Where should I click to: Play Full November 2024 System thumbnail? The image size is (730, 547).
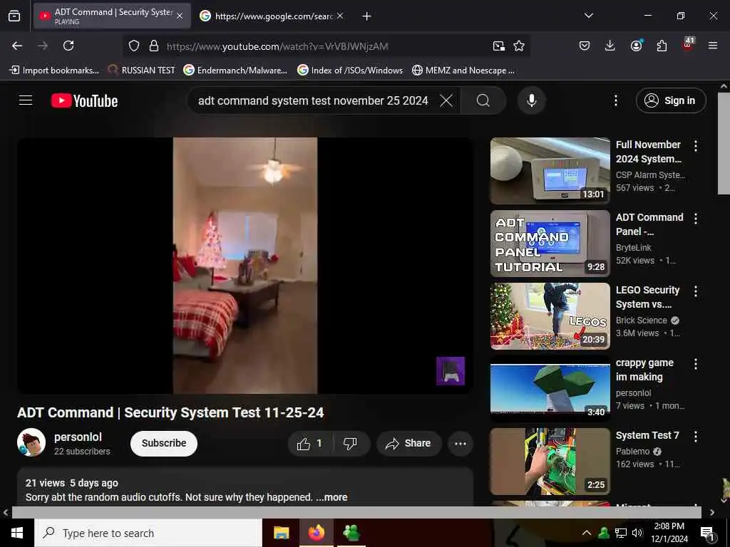click(550, 171)
